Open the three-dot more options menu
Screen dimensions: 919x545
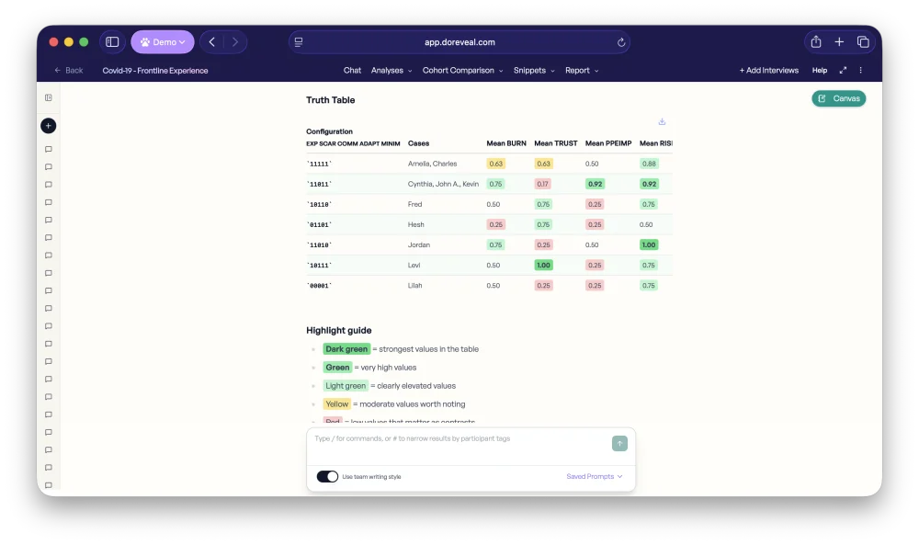[x=860, y=71]
